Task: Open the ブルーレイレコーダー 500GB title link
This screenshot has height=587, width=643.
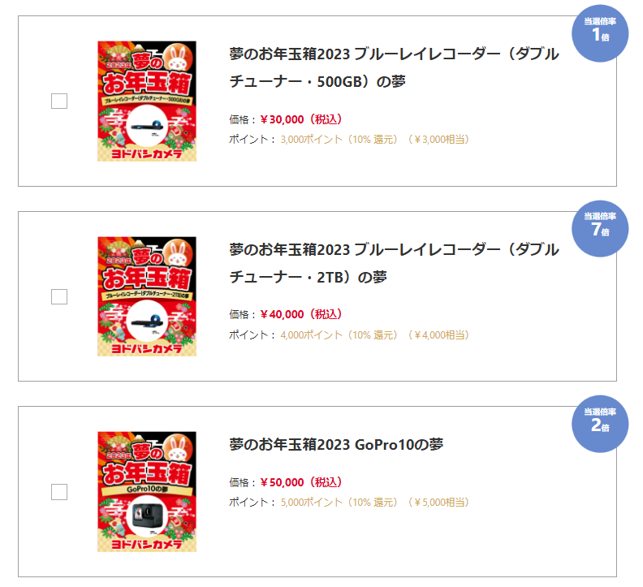Action: 394,68
